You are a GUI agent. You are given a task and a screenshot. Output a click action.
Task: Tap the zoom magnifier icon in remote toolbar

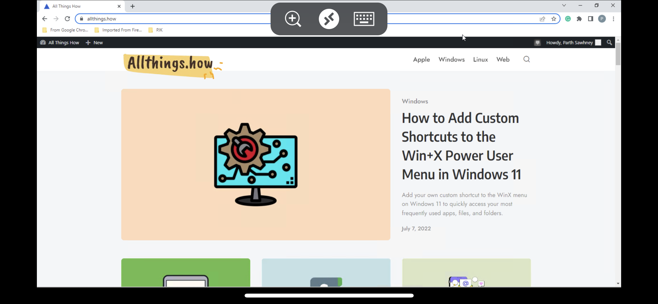pos(293,19)
